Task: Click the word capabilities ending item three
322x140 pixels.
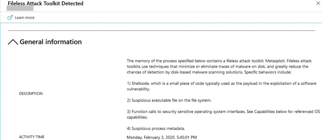Action: (x=137, y=118)
